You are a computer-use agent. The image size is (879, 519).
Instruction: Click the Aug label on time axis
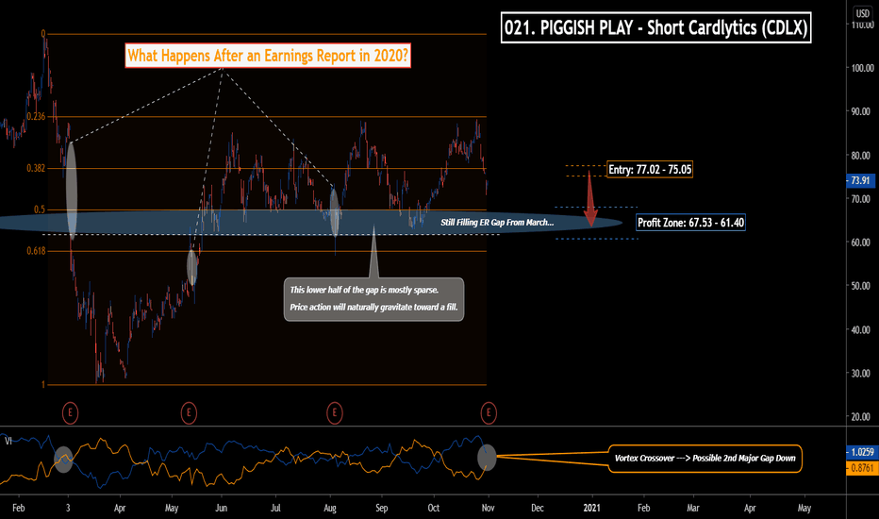coord(330,508)
